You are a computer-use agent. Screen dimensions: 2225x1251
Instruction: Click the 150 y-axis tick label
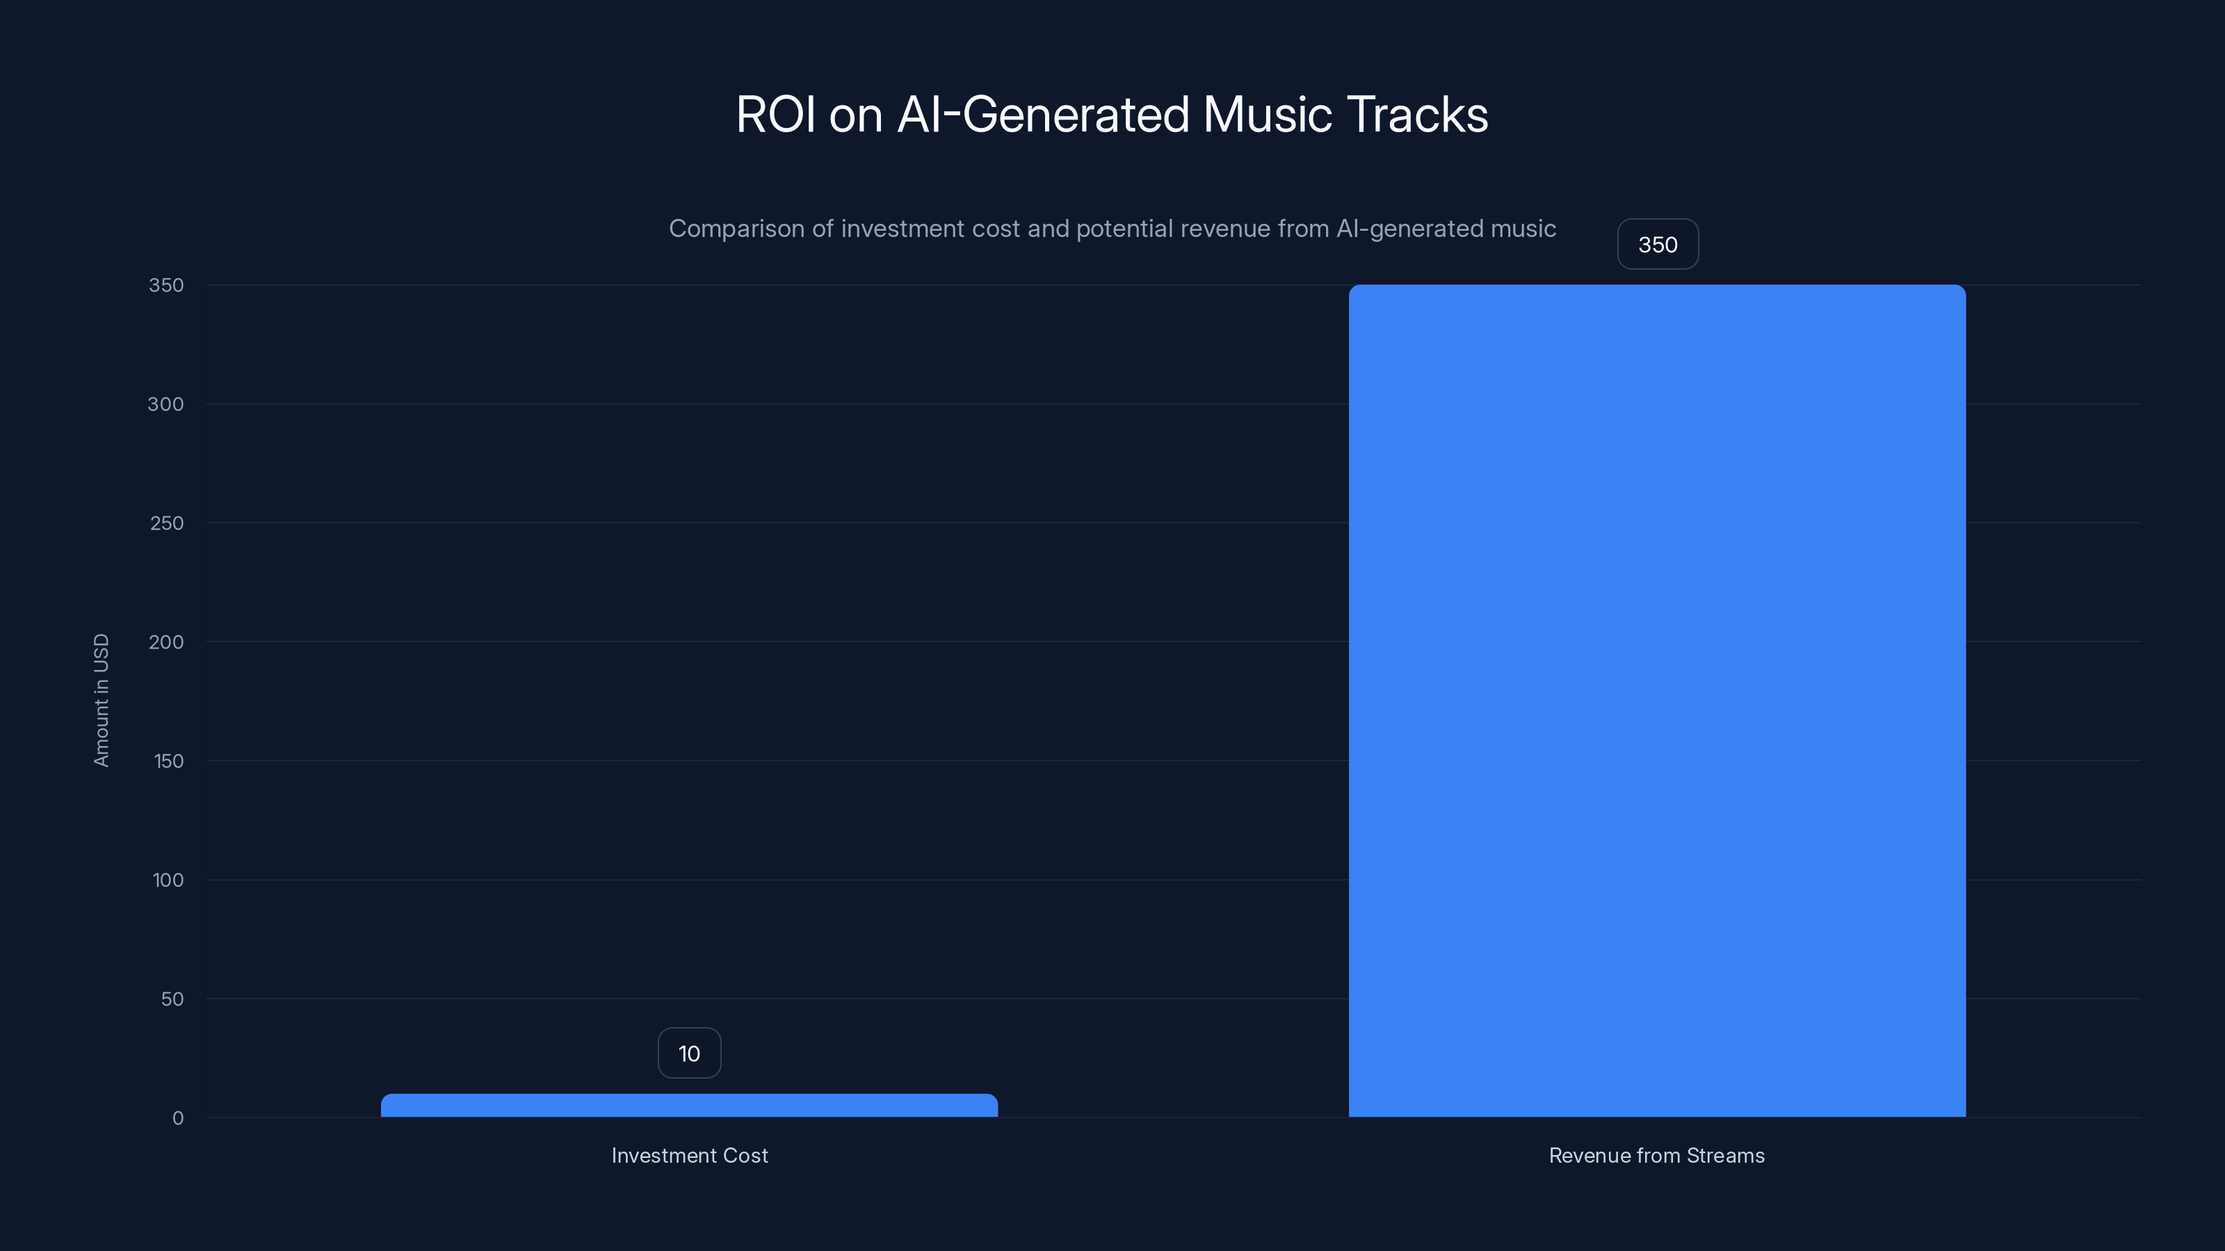(168, 762)
